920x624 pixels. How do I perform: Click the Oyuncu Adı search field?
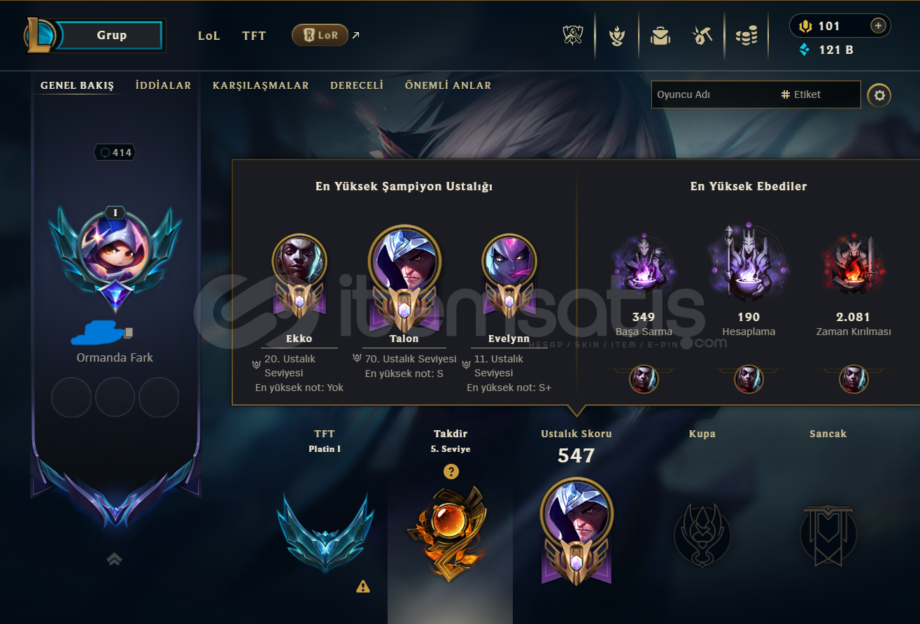click(714, 94)
